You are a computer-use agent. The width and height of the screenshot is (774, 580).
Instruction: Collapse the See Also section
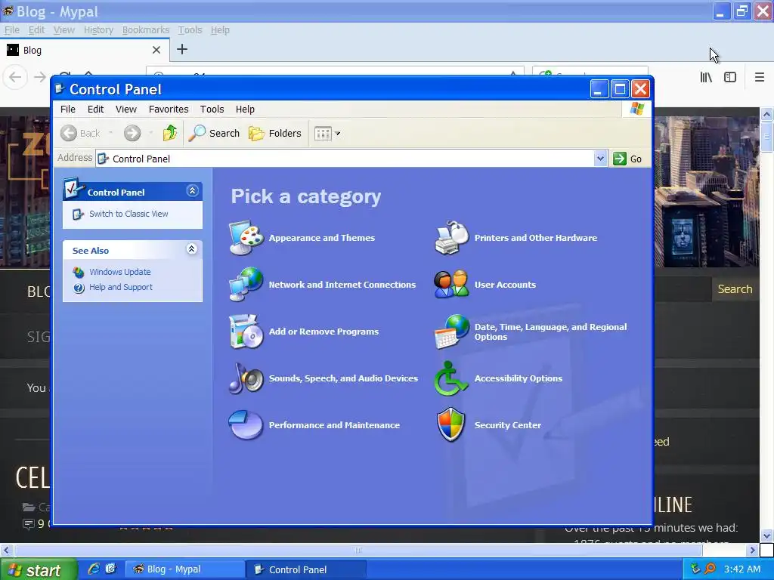tap(191, 249)
